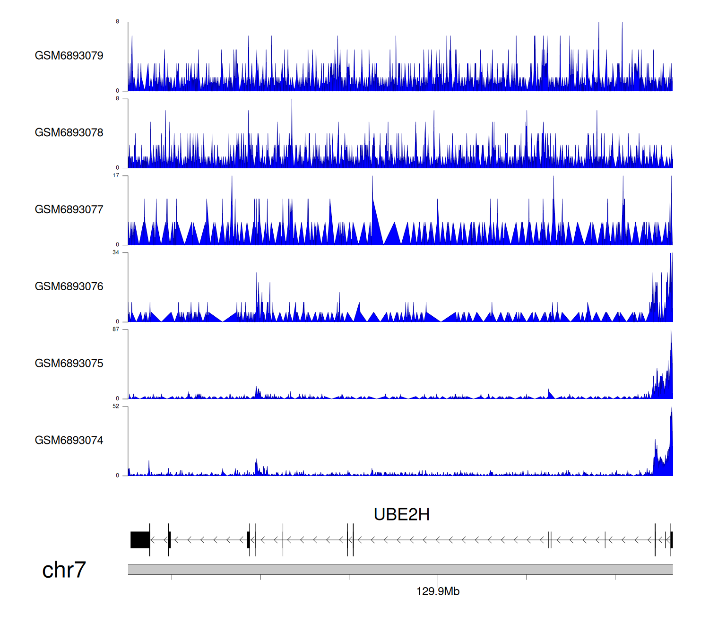Click the y-axis maximum value 34
Image resolution: width=709 pixels, height=624 pixels.
click(116, 252)
